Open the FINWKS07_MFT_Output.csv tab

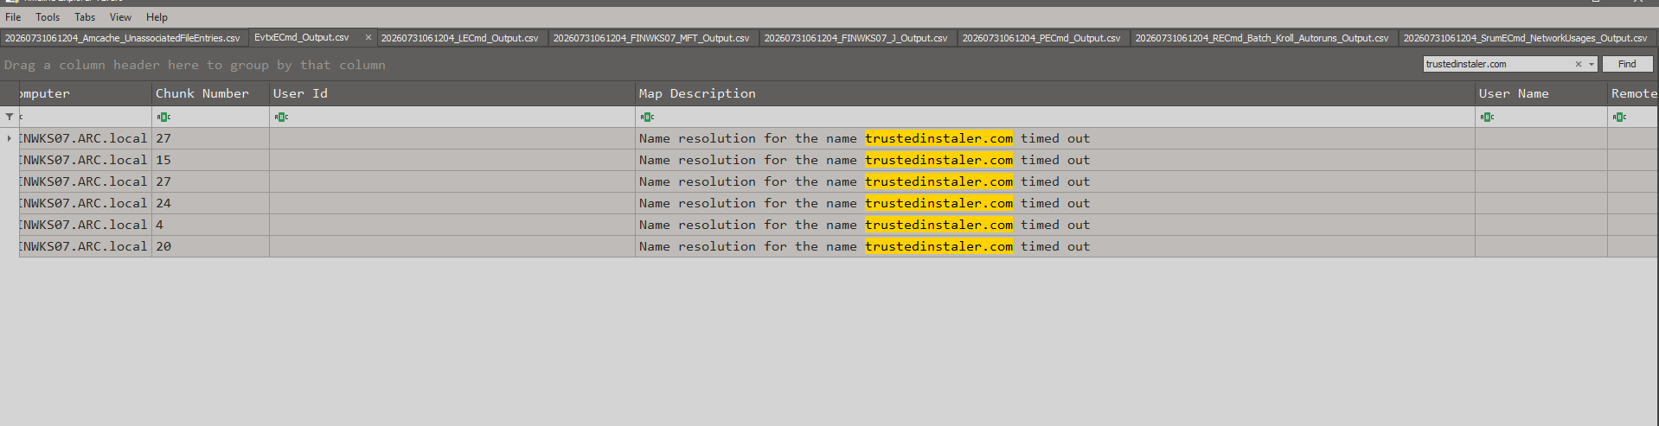[651, 38]
